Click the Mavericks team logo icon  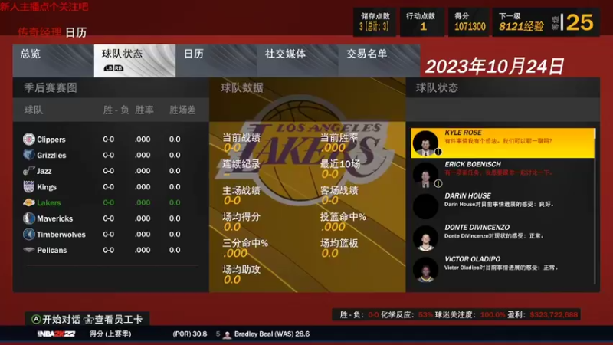[28, 219]
